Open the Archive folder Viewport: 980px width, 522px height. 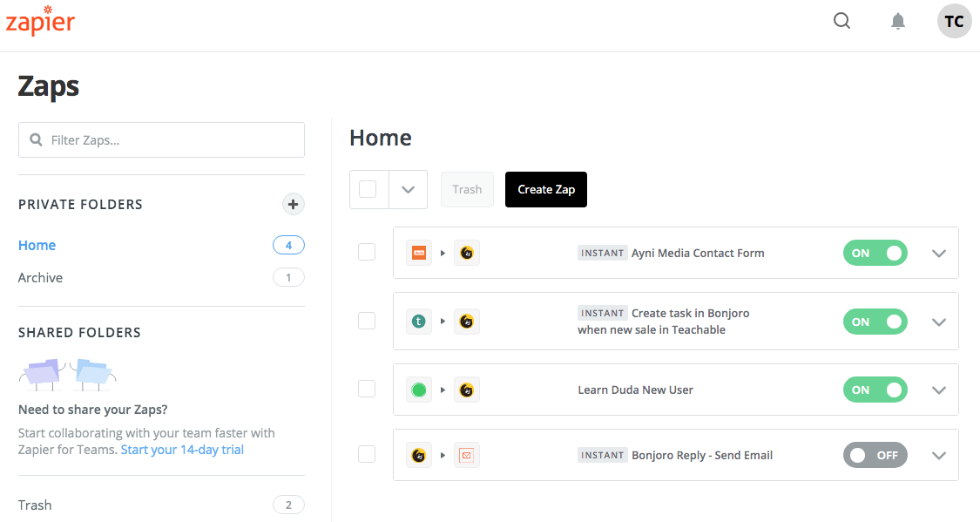(41, 278)
